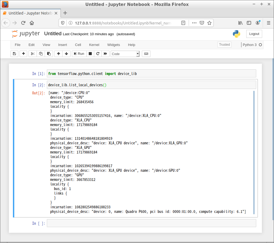Paste a cell using the clipboard icon

(x=49, y=54)
